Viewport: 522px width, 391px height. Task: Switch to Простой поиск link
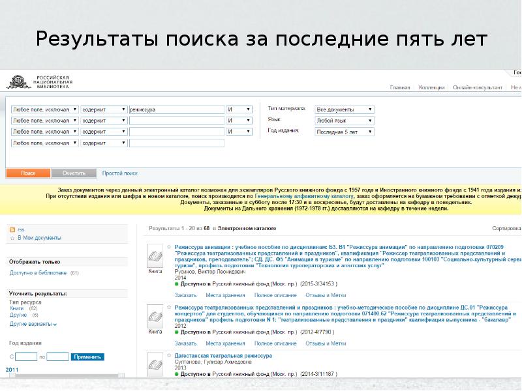pyautogui.click(x=120, y=173)
